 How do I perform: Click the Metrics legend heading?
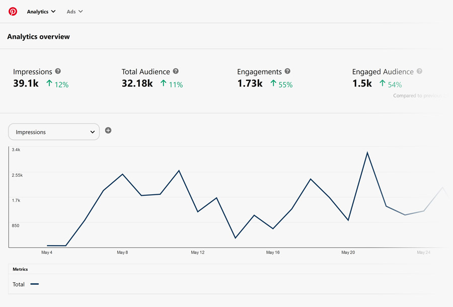20,269
